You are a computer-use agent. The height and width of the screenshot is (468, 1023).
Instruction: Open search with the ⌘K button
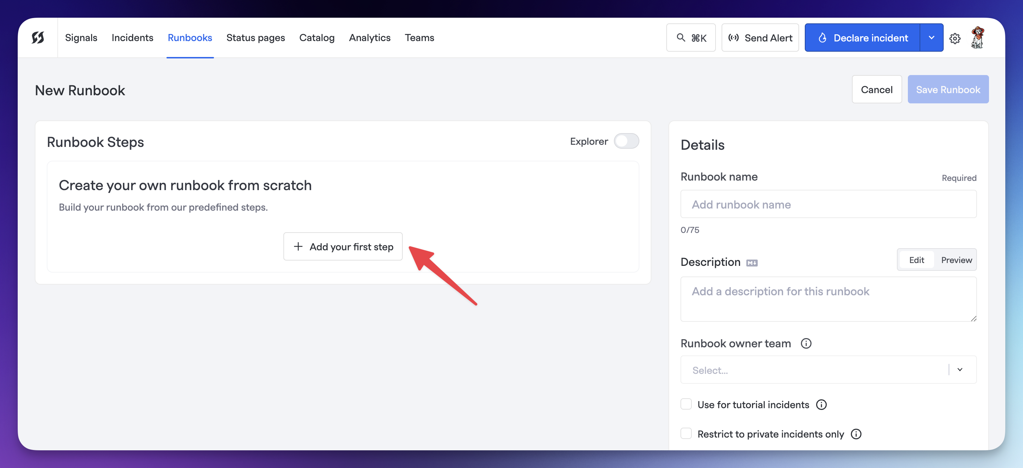click(x=691, y=38)
